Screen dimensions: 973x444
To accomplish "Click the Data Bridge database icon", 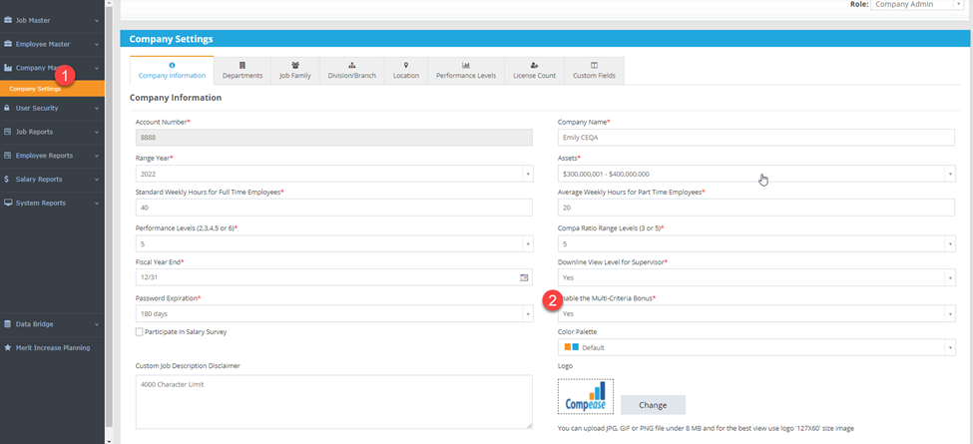I will [x=8, y=323].
